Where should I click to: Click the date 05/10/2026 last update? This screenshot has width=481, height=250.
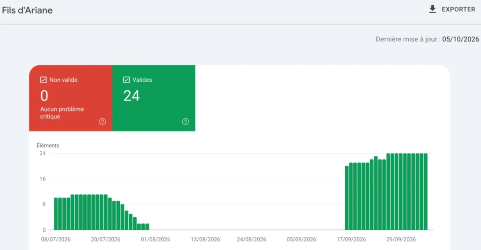[x=460, y=39]
